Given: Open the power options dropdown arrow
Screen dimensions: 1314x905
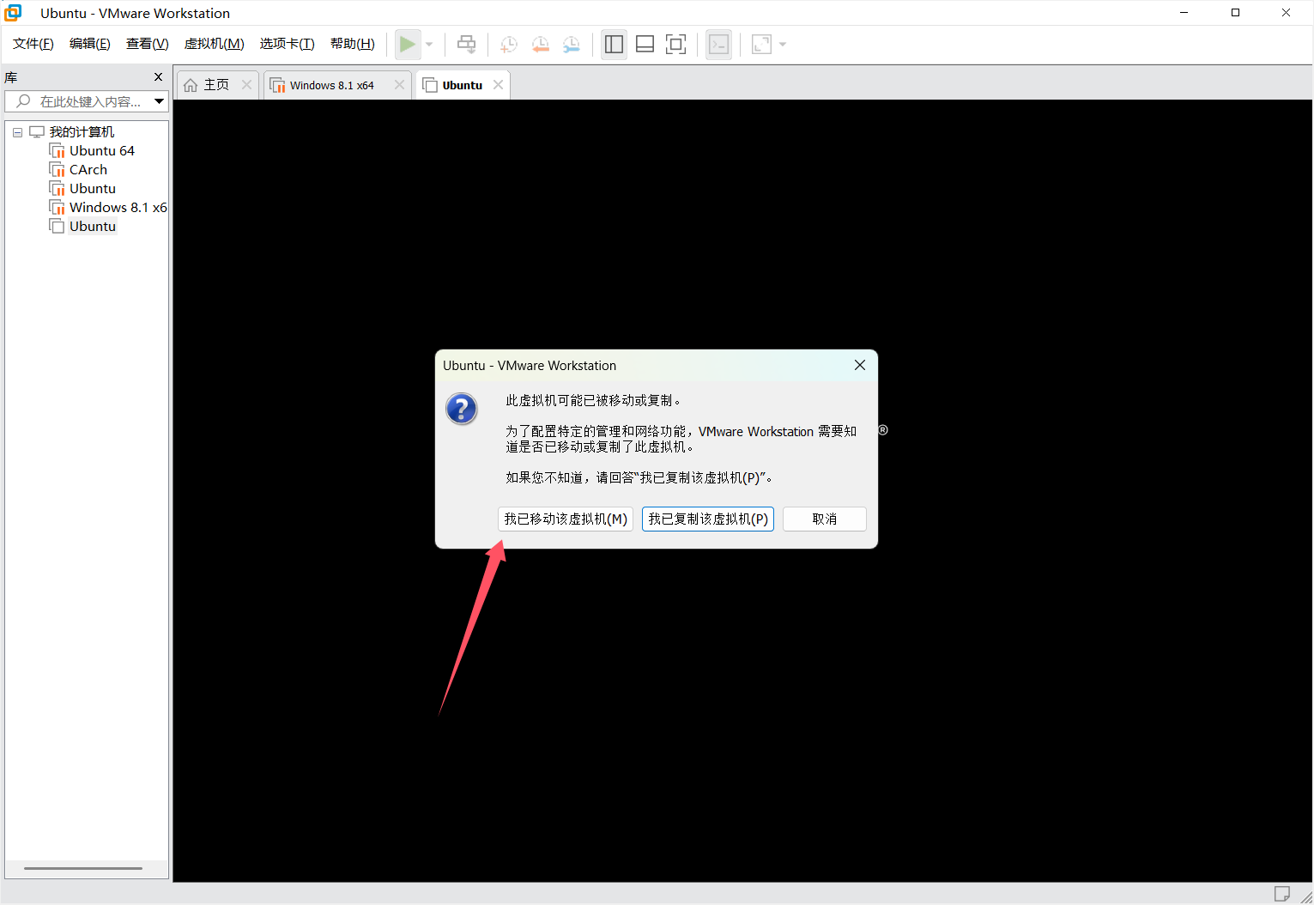Looking at the screenshot, I should (429, 44).
